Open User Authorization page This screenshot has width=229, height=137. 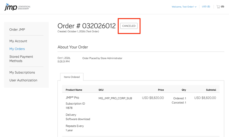pos(23,80)
